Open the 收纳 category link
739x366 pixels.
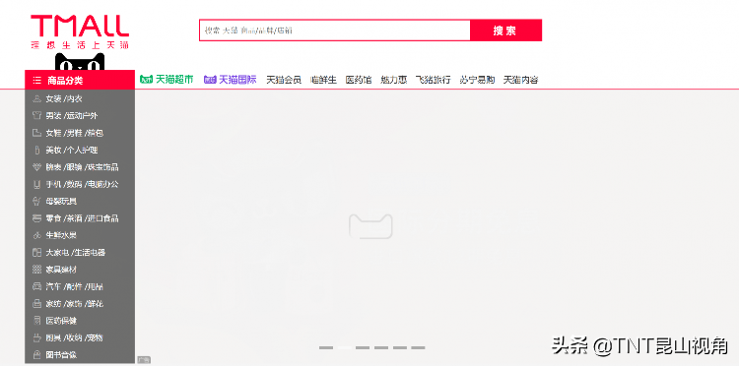75,337
